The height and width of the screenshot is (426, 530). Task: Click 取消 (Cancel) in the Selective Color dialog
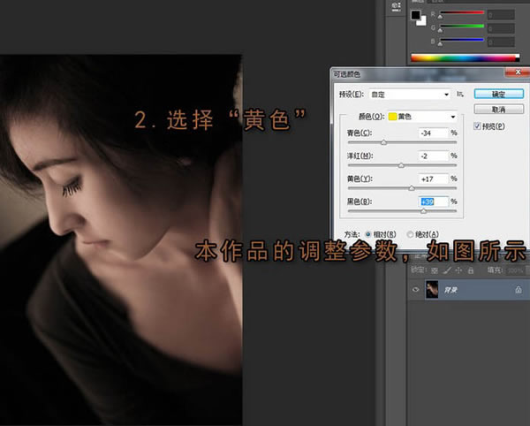pyautogui.click(x=499, y=110)
